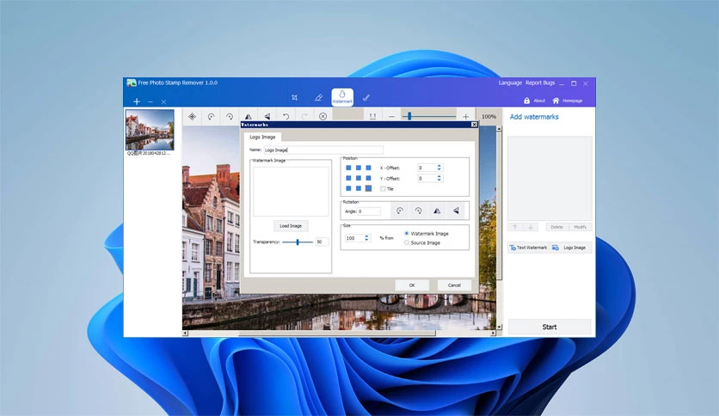Choose the bottom-right position square
Image resolution: width=719 pixels, height=416 pixels.
point(369,188)
